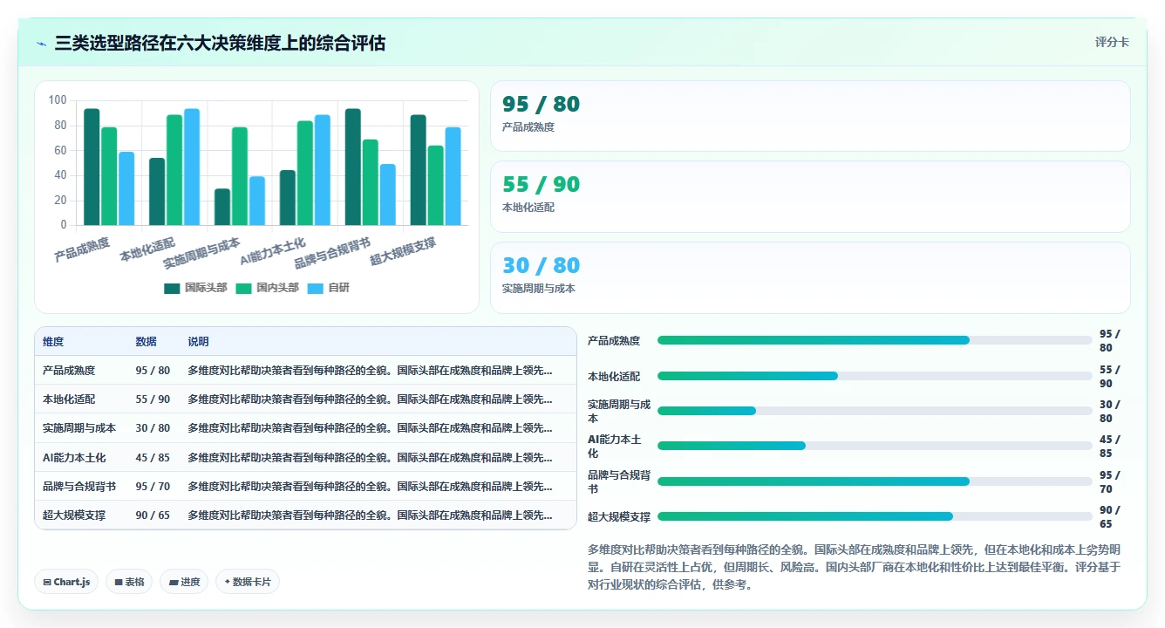Click the header title 三类选型路径在六大决策维度上的综合评估

tap(220, 43)
